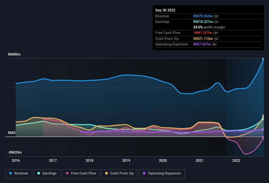Click the 2017 x-axis label
The width and height of the screenshot is (269, 183).
[53, 160]
